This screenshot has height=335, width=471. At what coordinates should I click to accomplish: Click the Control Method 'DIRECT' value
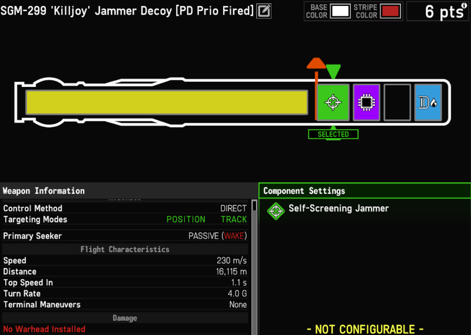pos(233,209)
